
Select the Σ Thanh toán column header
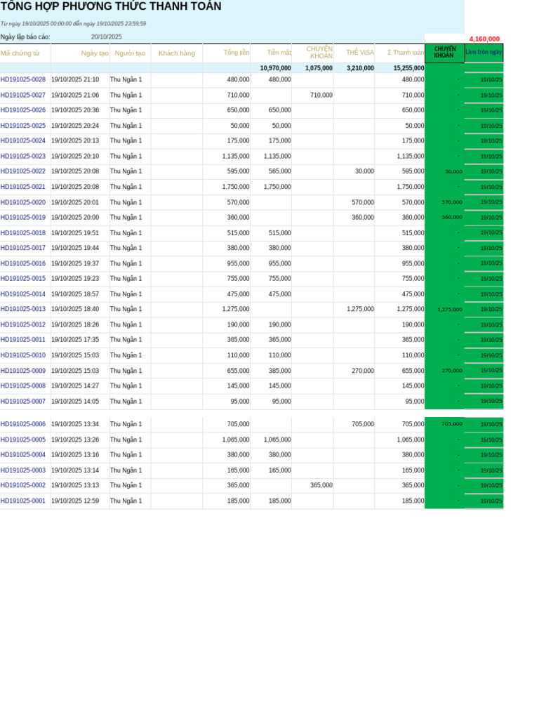pos(406,53)
